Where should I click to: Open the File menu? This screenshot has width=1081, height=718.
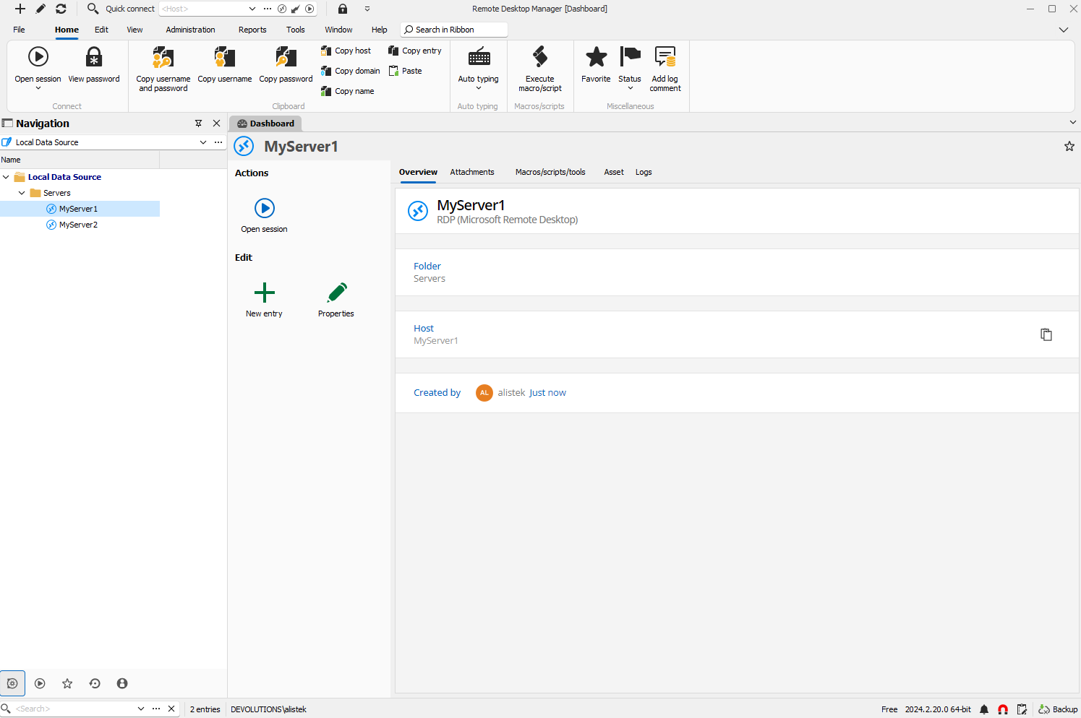click(19, 30)
